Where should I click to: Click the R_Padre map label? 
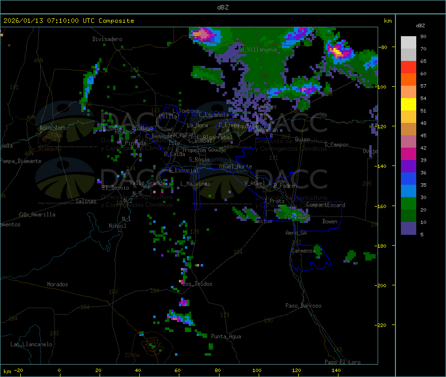[284, 186]
